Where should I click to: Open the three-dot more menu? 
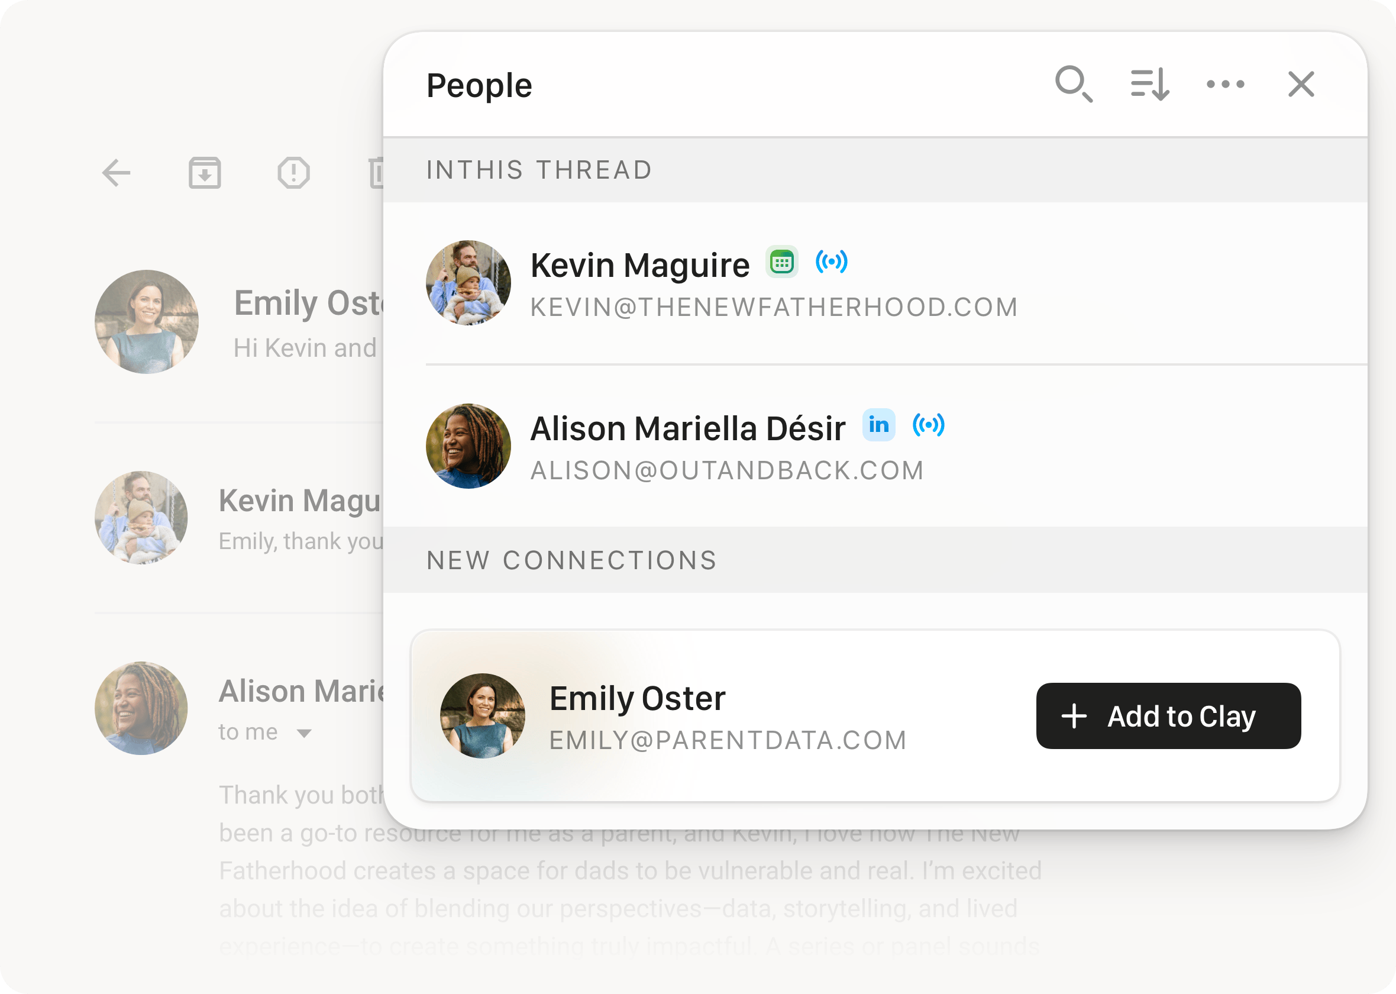pos(1225,84)
